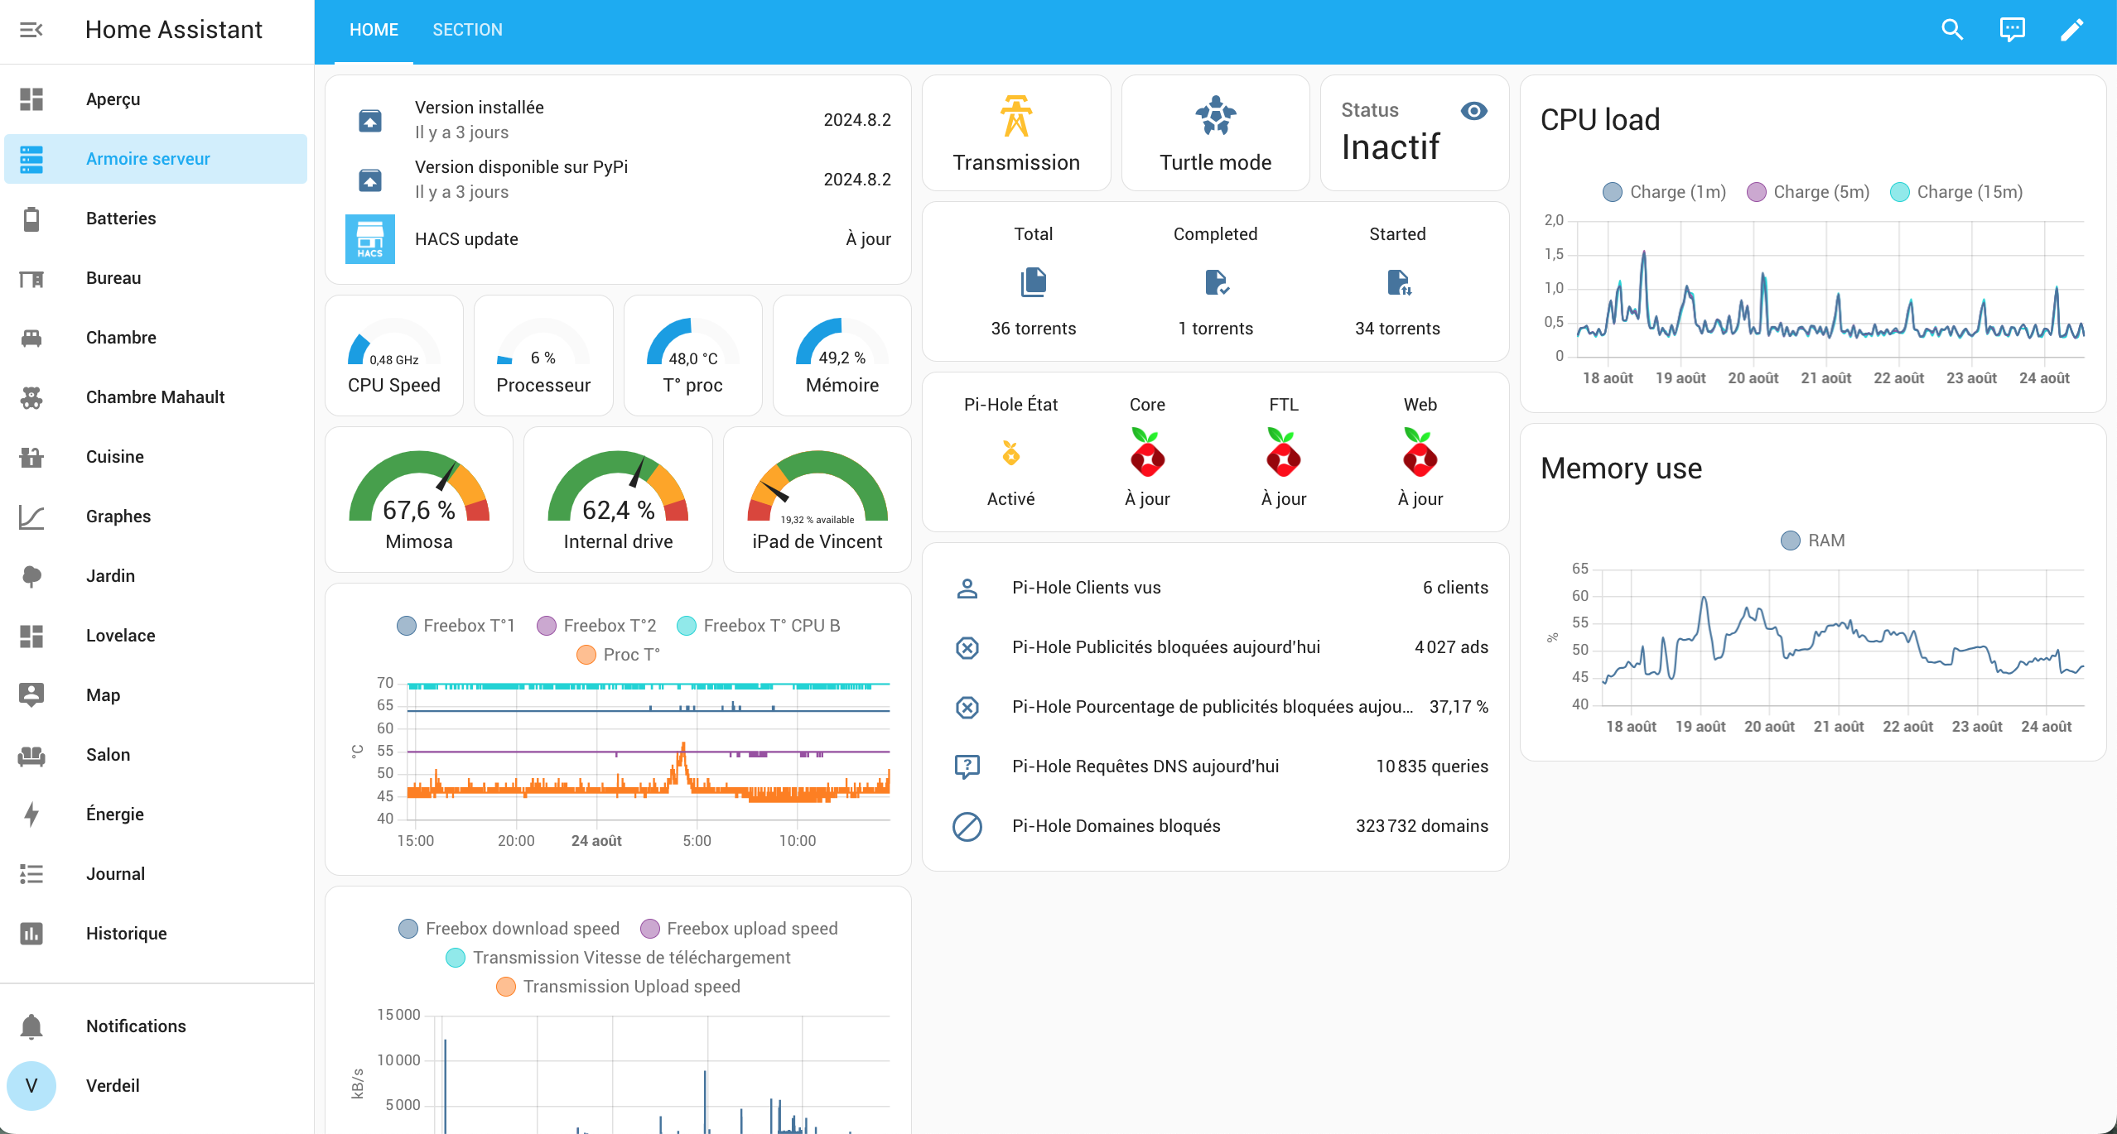Open the Mimosa disk gauge
Image resolution: width=2117 pixels, height=1134 pixels.
419,500
